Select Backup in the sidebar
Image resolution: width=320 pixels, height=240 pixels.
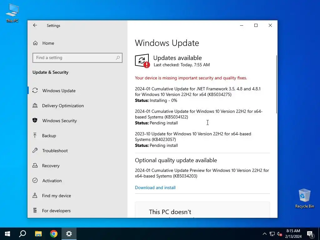tap(49, 136)
